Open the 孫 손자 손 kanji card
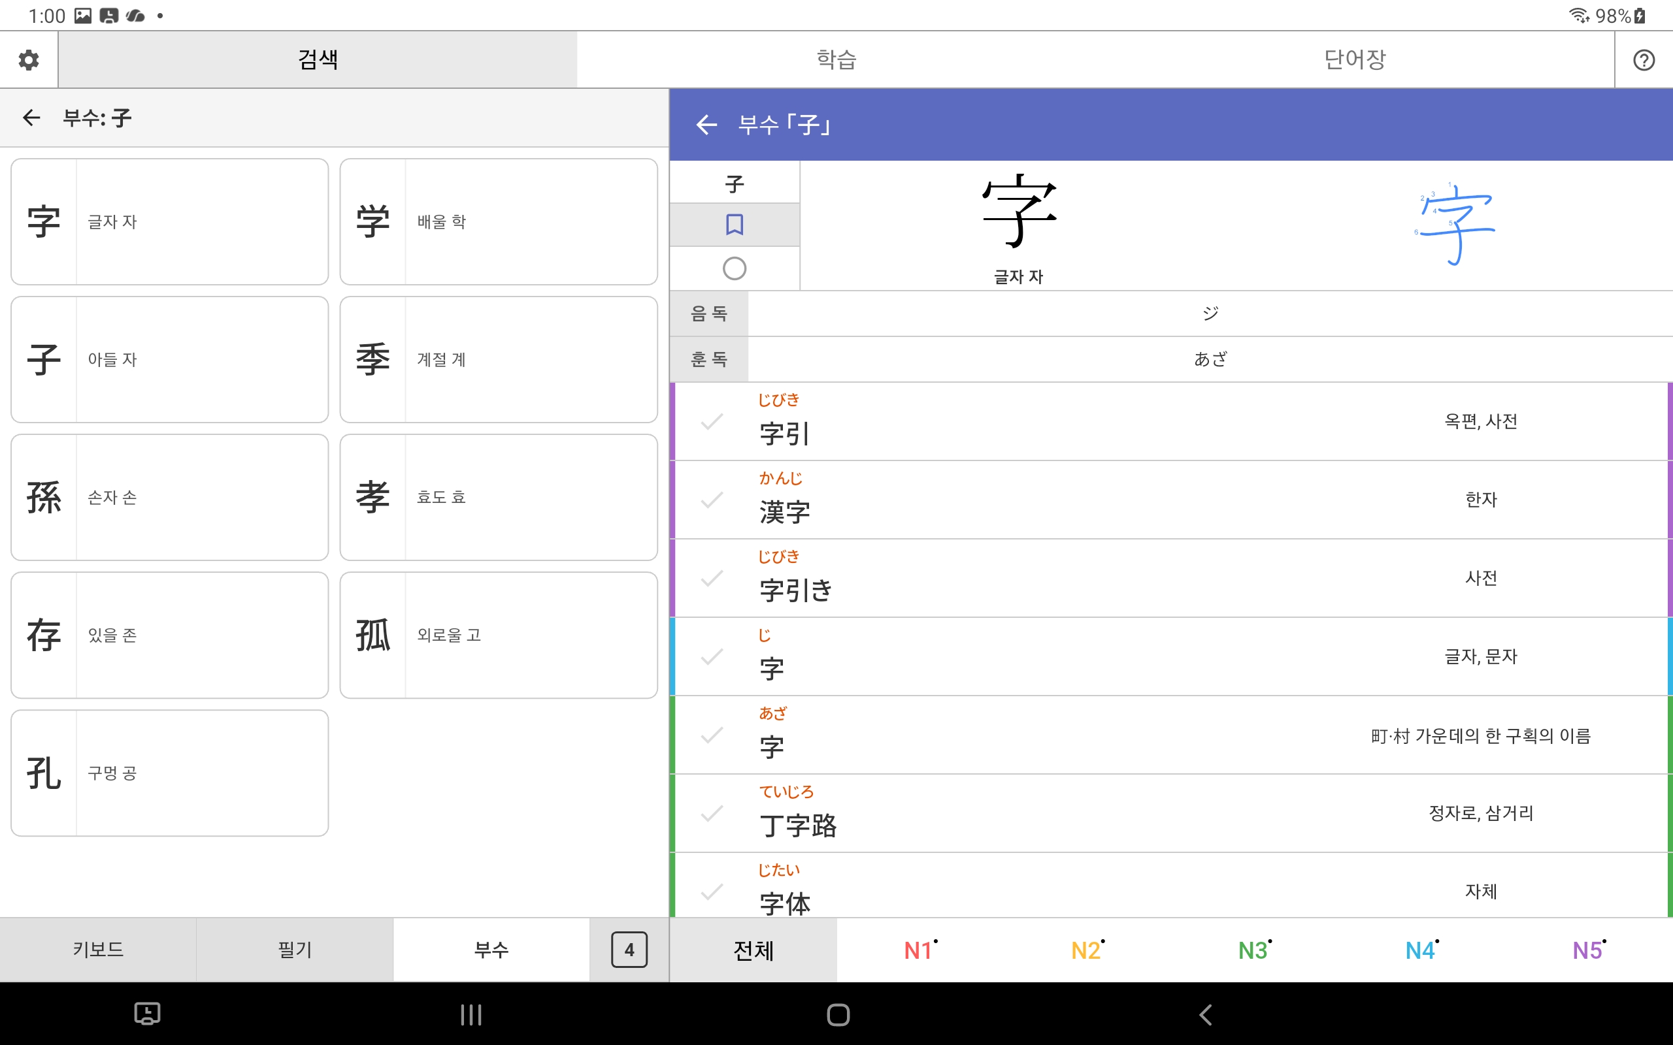Image resolution: width=1673 pixels, height=1045 pixels. (x=169, y=497)
